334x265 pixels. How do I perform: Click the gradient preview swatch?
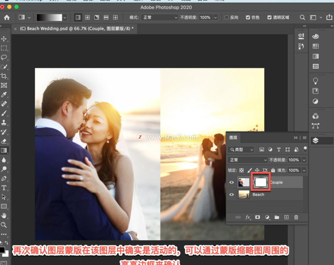49,18
